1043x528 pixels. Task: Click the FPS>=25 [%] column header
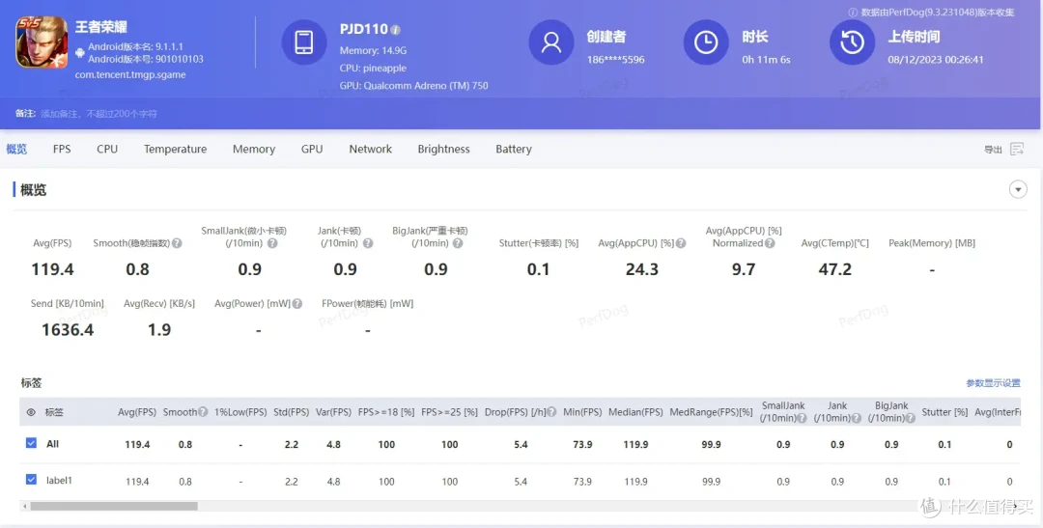tap(450, 412)
